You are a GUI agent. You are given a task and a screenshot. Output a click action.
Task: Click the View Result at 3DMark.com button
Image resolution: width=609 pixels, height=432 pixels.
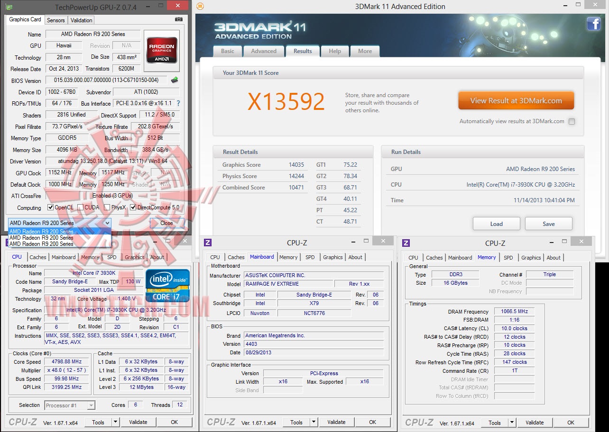tap(516, 100)
